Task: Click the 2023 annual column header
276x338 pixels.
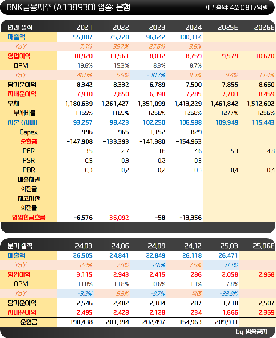Action: coord(157,27)
